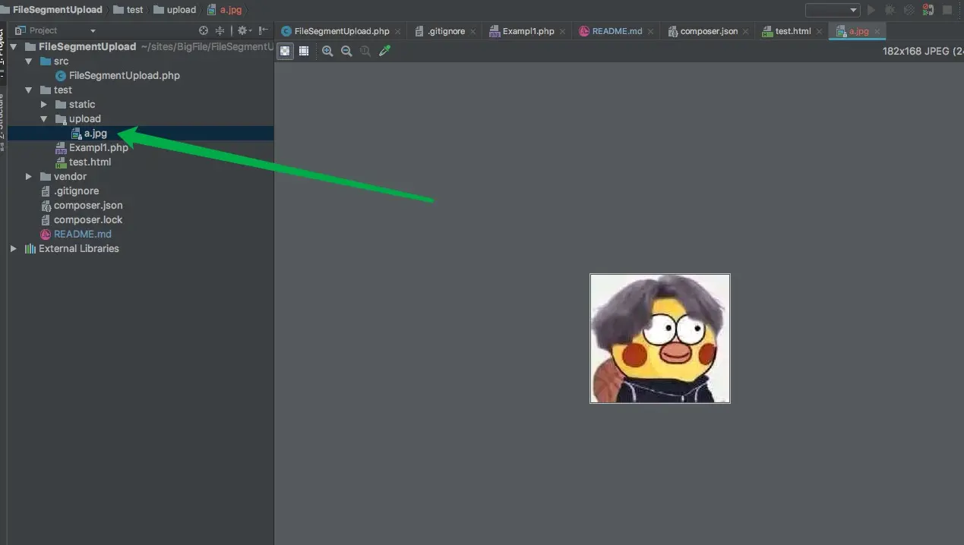The image size is (964, 545).
Task: Click test folder in breadcrumb bar
Action: click(x=128, y=10)
